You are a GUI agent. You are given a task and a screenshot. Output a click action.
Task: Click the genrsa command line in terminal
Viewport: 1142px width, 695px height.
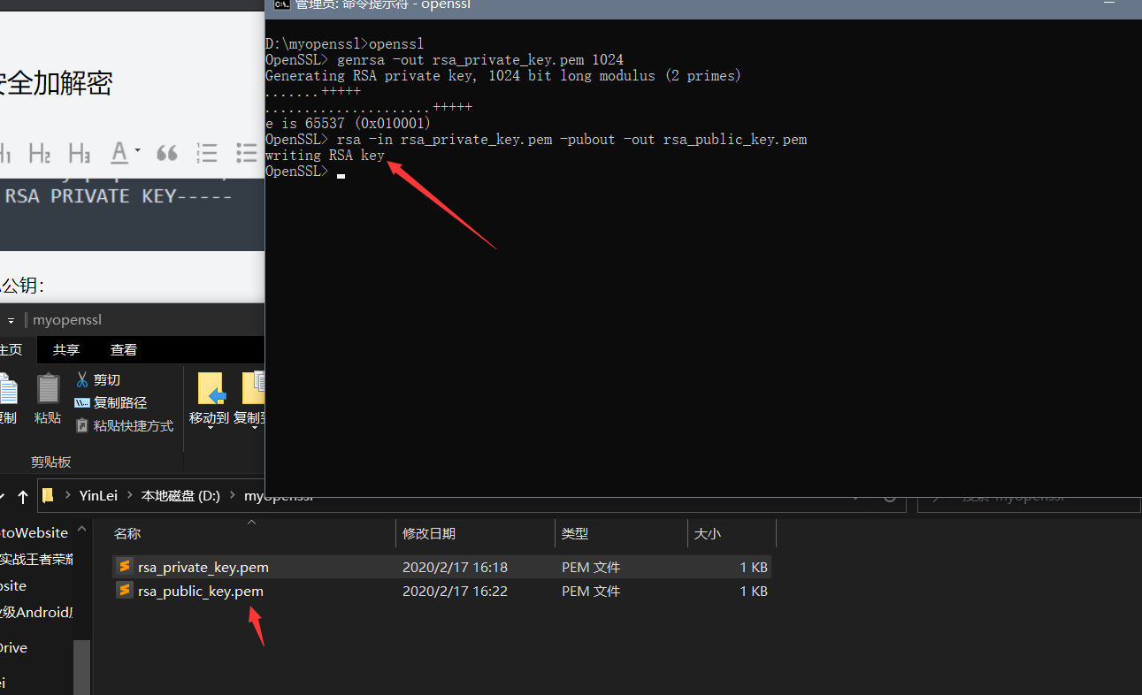pos(444,60)
